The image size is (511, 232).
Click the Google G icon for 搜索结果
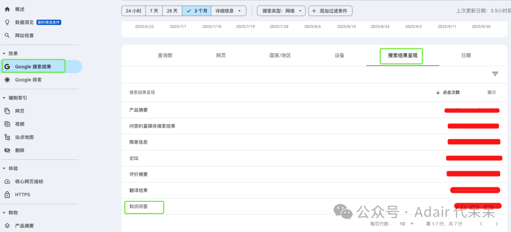tap(7, 66)
